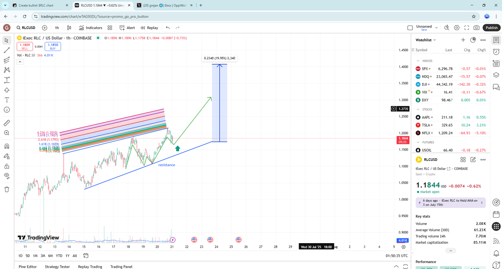Choose the patterns drawing tool
This screenshot has height=269, width=502.
(7, 70)
